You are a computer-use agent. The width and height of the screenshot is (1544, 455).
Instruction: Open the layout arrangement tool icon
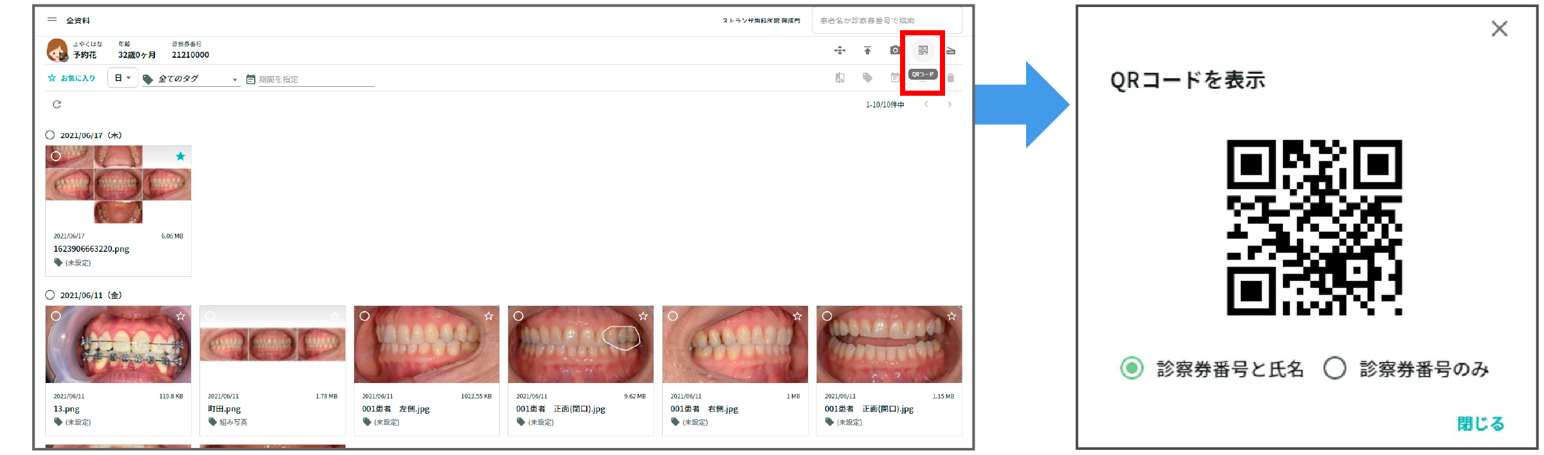coord(840,50)
